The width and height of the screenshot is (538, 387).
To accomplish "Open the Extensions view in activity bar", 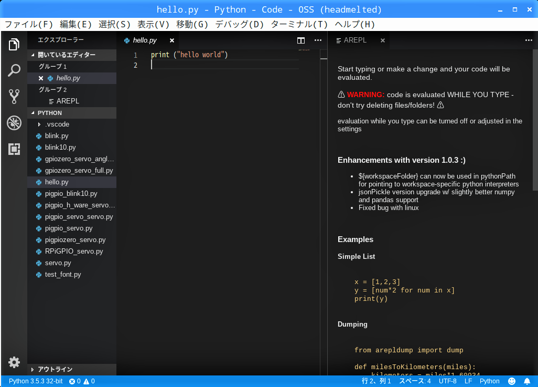I will tap(14, 149).
